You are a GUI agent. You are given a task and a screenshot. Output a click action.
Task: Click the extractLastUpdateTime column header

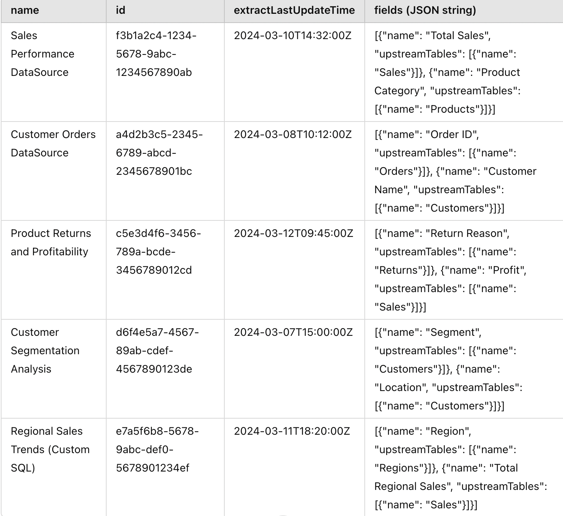(x=294, y=10)
